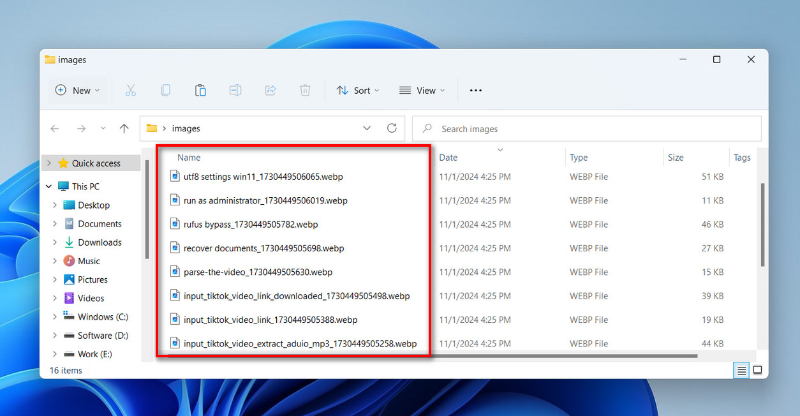
Task: Click the Quick access star icon
Action: tap(63, 163)
